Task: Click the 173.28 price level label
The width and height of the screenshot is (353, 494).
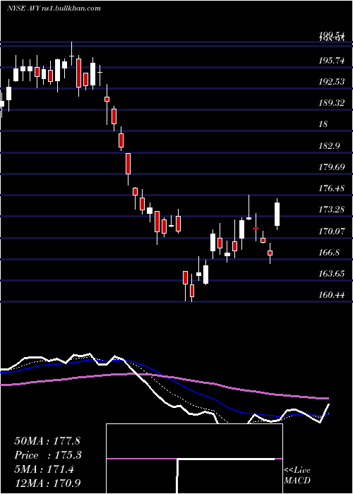Action: tap(331, 210)
